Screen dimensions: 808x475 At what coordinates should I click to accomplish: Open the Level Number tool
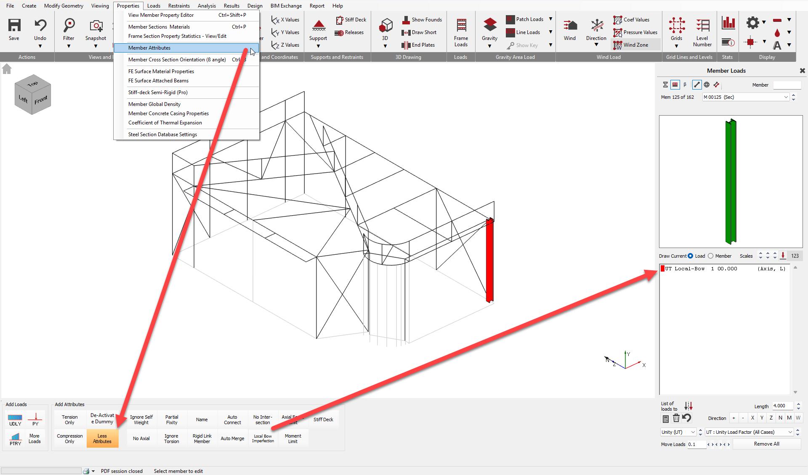pyautogui.click(x=702, y=26)
